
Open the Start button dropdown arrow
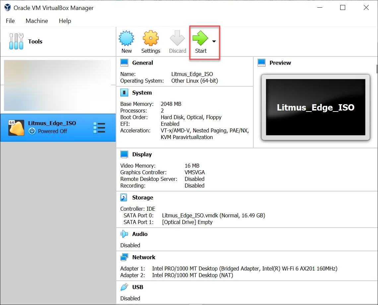(214, 41)
